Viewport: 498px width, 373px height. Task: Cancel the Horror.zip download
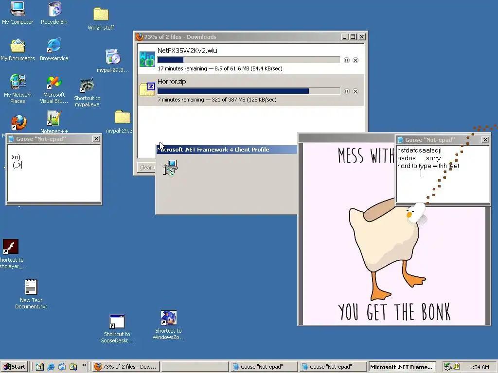coord(356,91)
